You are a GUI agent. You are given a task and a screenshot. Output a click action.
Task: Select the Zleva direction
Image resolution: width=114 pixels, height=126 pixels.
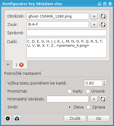click(x=70, y=107)
